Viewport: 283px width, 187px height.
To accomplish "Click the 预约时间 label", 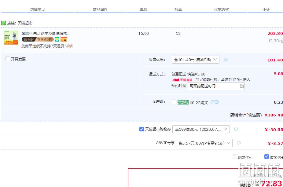I will [179, 86].
